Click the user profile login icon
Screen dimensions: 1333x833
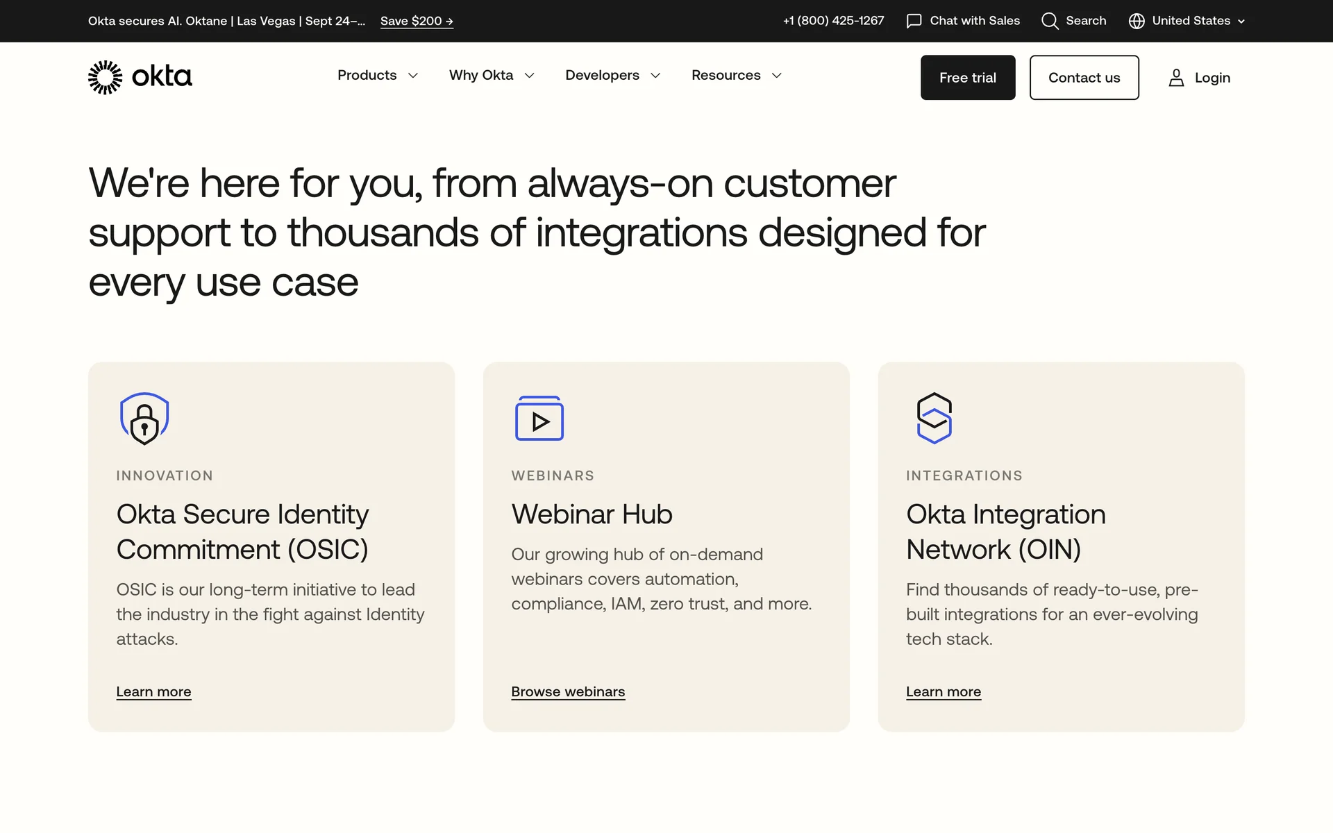pos(1176,78)
